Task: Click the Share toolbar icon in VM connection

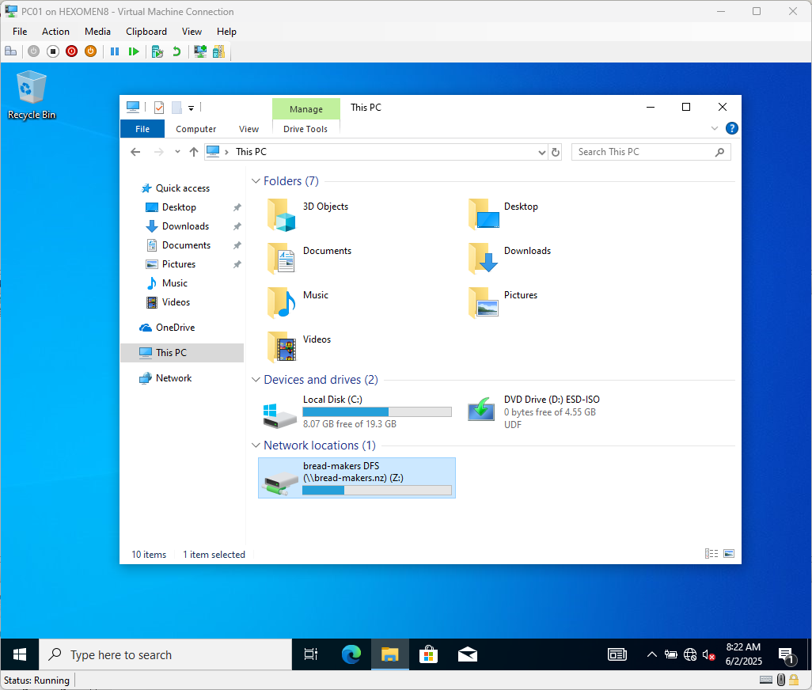Action: click(x=219, y=51)
